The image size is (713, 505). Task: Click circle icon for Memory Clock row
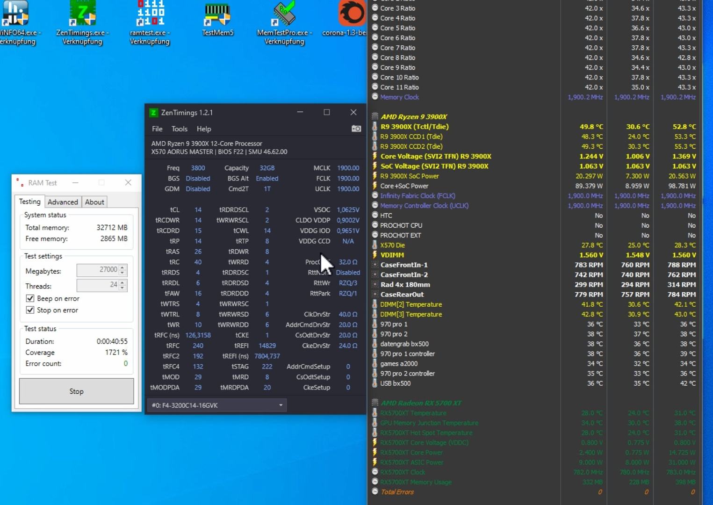375,97
